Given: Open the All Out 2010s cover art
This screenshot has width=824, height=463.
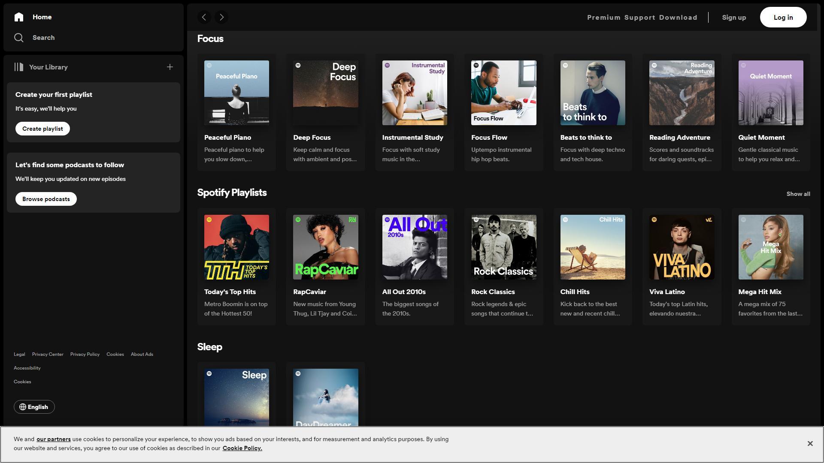Looking at the screenshot, I should click(x=415, y=247).
